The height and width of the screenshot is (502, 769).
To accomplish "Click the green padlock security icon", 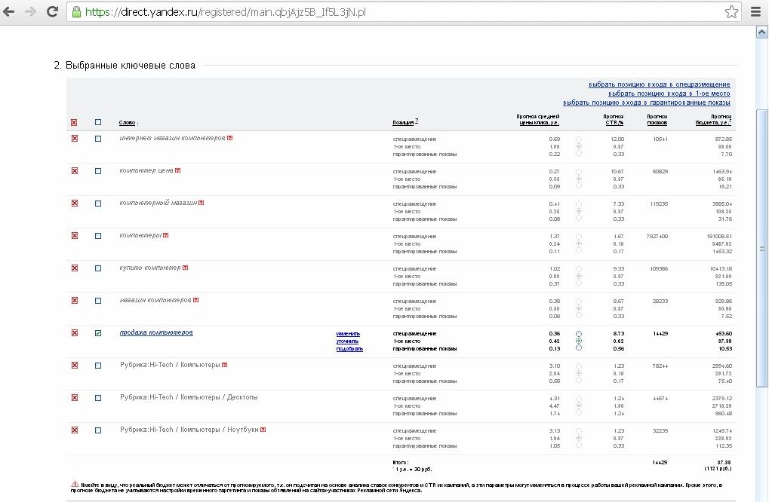I will click(76, 12).
